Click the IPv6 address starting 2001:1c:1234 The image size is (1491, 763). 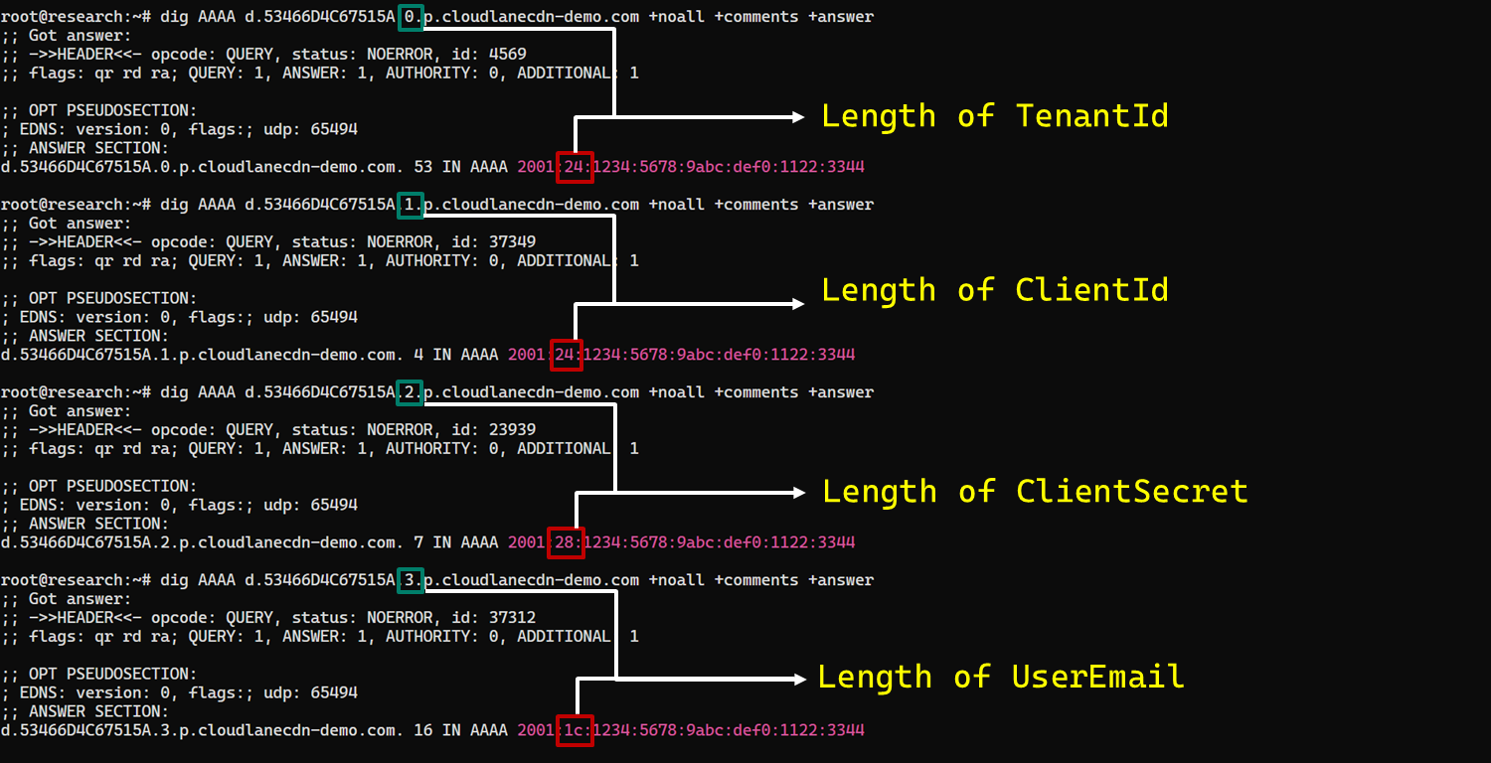pos(691,730)
